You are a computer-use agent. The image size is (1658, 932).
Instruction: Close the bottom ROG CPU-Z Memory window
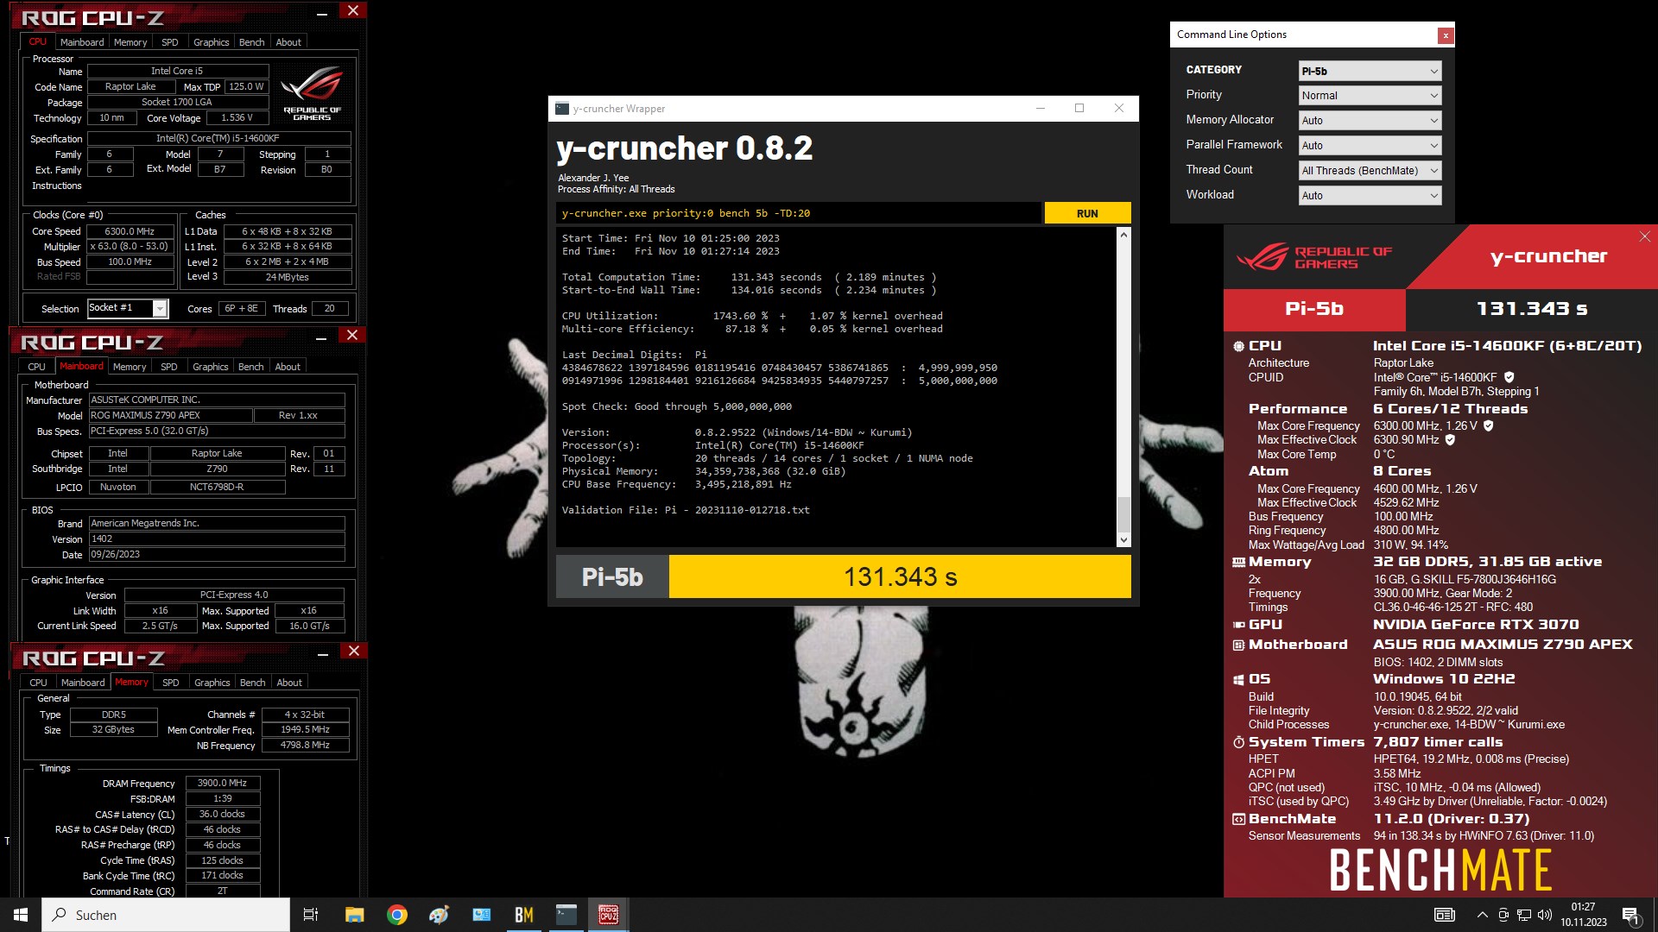[353, 652]
